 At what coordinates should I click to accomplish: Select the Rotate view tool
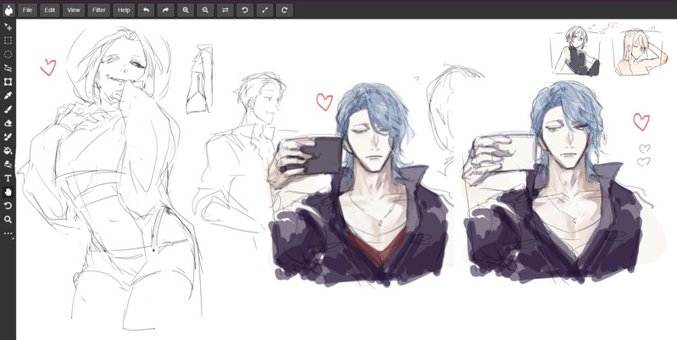pyautogui.click(x=8, y=206)
